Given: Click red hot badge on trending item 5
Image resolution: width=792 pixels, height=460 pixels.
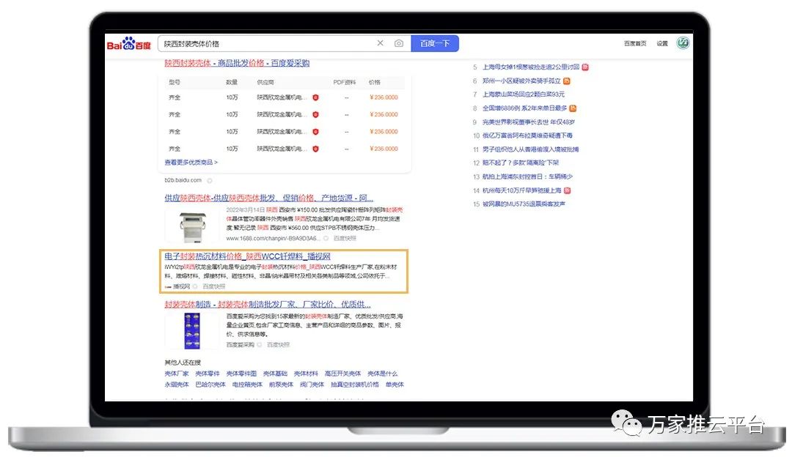Looking at the screenshot, I should point(585,67).
